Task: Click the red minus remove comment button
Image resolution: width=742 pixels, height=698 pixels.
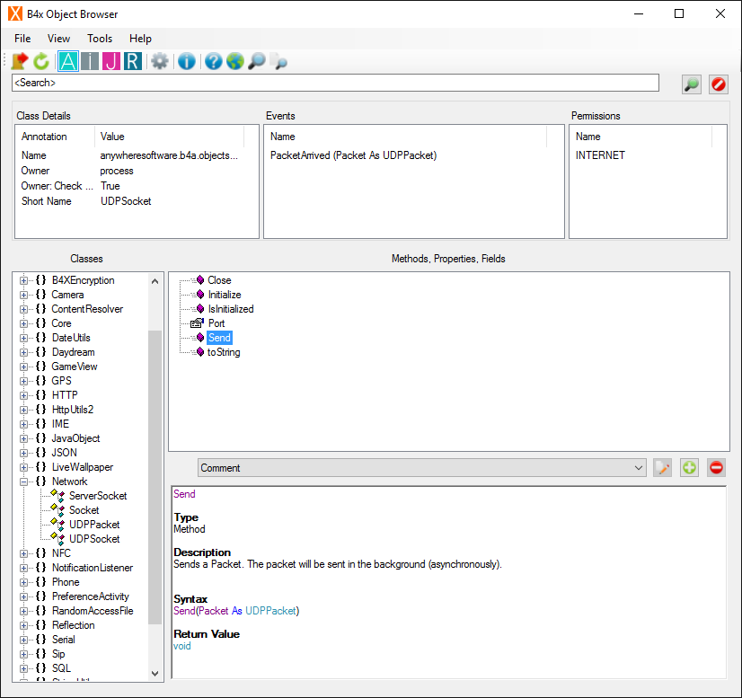Action: pos(717,467)
